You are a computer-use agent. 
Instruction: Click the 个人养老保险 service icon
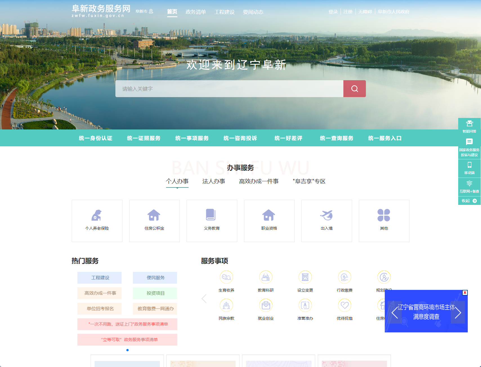97,215
